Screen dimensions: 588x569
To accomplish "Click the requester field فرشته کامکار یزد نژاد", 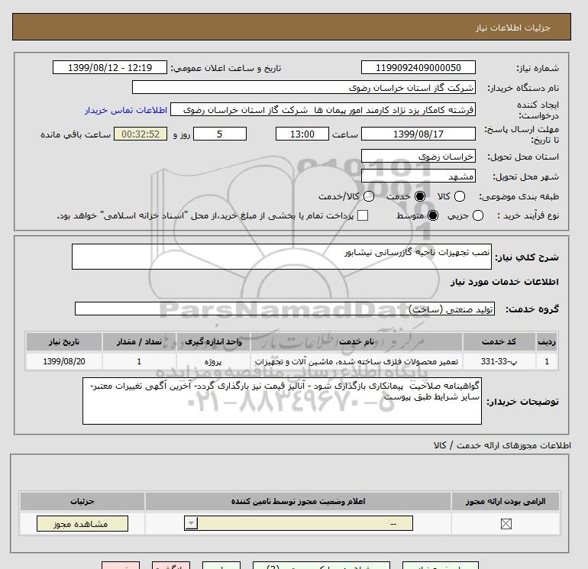I will (x=323, y=109).
